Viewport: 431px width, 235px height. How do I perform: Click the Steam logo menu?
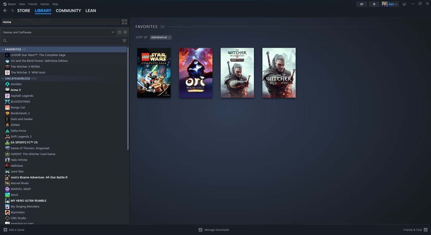[9, 4]
